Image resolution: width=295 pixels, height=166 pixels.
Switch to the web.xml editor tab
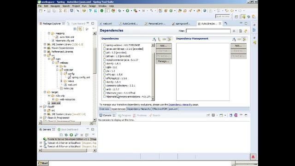106,24
